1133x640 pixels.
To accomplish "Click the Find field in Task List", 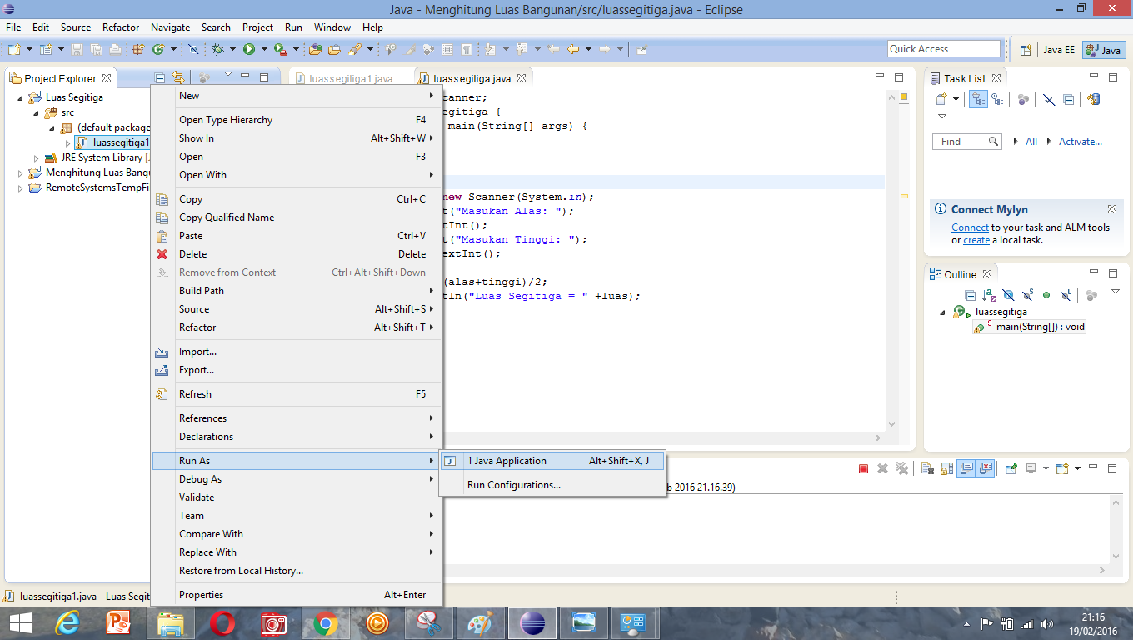I will pos(966,142).
